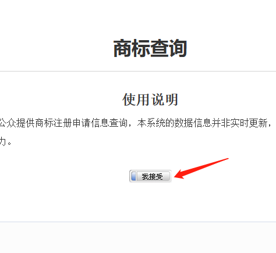Click the character 使 in 使用说明

click(x=129, y=99)
